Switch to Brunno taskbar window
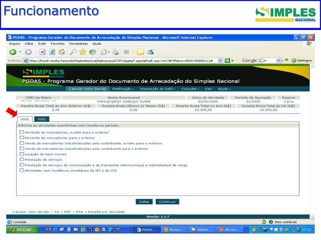Viewport: 321px width, 240px height. coord(174,230)
